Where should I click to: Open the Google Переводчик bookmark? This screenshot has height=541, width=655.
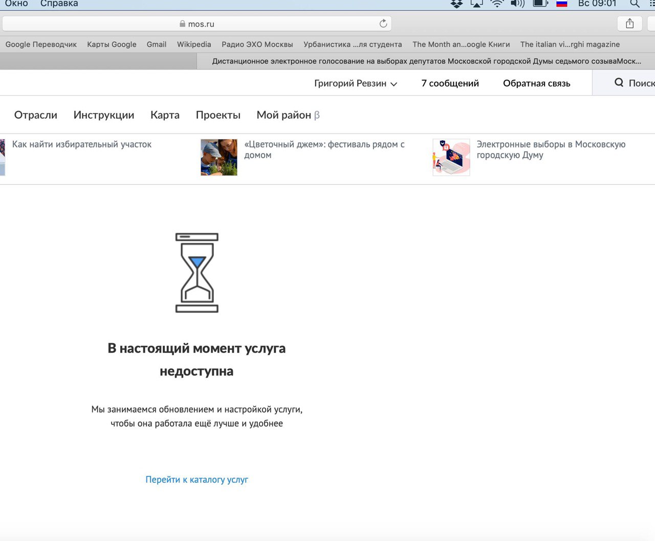[x=41, y=45]
